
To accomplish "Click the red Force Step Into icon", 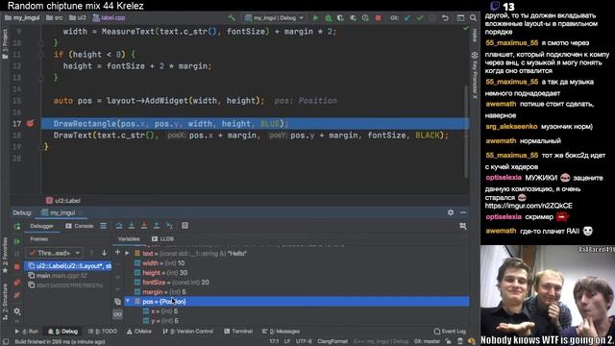I will click(144, 226).
